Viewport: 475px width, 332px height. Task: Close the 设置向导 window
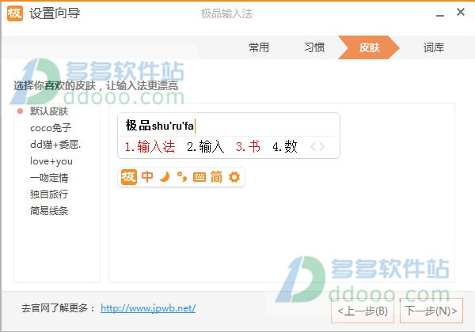tap(461, 13)
